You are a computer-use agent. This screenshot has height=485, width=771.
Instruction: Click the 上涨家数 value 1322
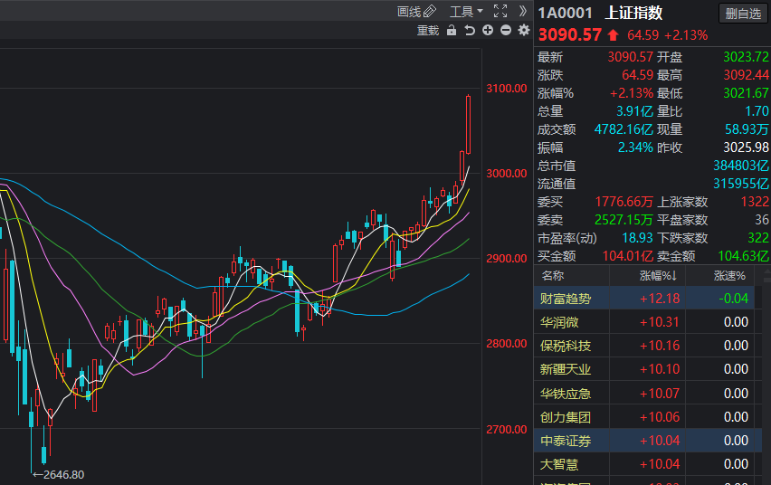click(x=755, y=202)
